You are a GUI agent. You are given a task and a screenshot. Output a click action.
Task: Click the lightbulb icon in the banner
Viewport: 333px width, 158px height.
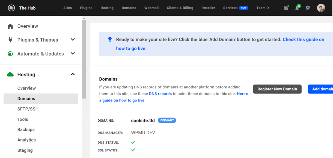click(x=110, y=39)
